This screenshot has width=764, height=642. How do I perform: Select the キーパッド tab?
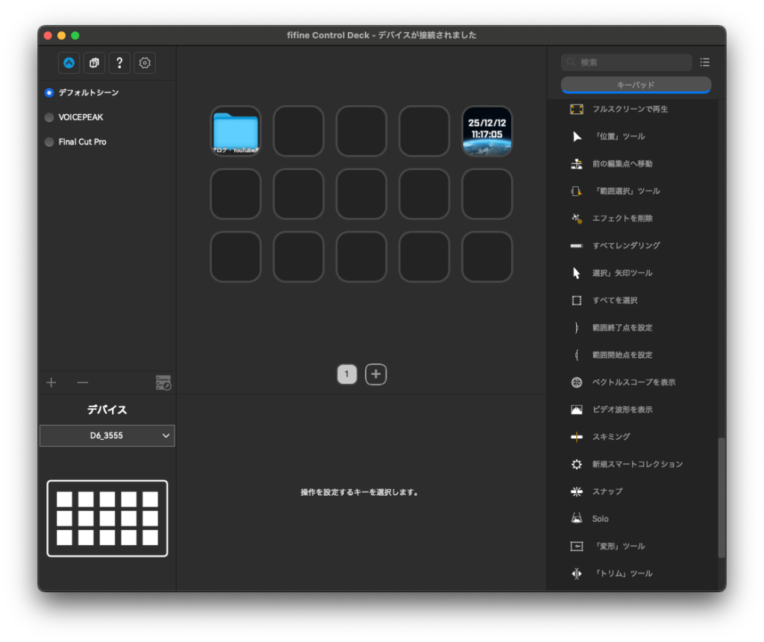pos(636,85)
